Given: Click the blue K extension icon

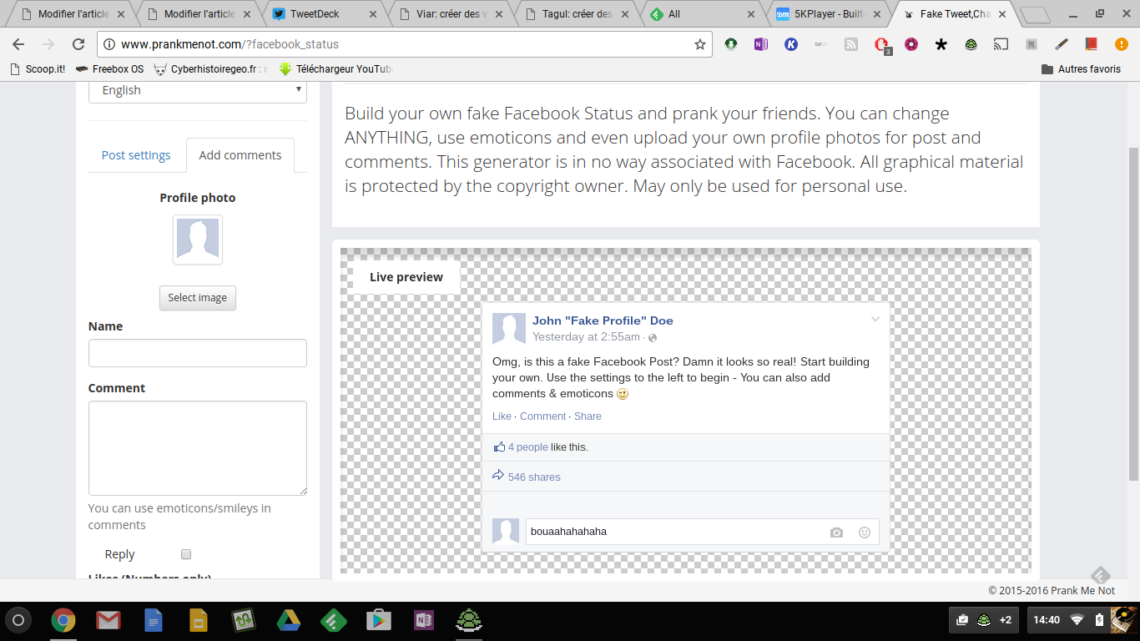Looking at the screenshot, I should [790, 44].
